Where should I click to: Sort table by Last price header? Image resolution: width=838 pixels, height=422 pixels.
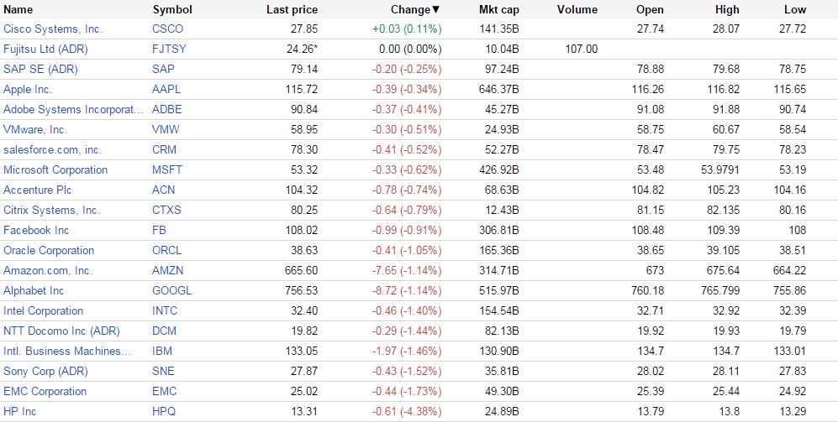point(292,10)
